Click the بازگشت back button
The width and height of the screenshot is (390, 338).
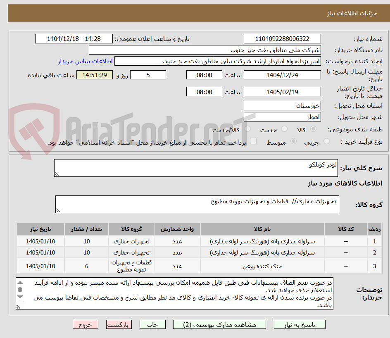click(119, 324)
